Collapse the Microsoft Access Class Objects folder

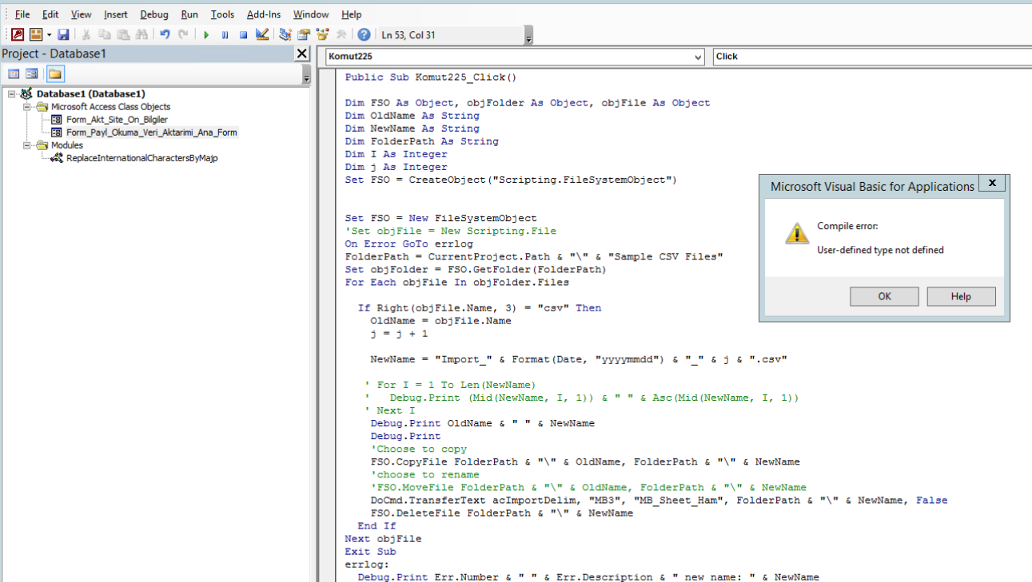pos(26,107)
